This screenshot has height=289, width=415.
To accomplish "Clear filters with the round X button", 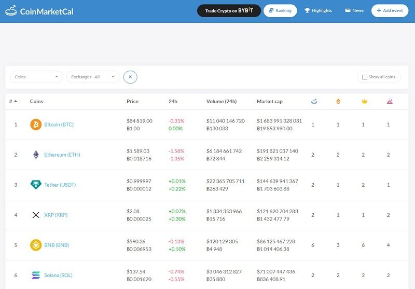I will click(x=130, y=77).
